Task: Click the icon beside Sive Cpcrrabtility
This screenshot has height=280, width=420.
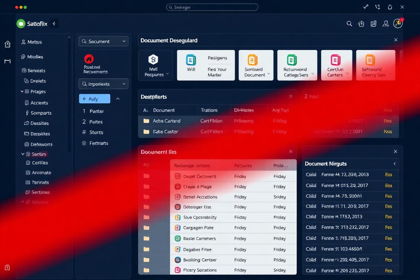Action: pos(177,217)
